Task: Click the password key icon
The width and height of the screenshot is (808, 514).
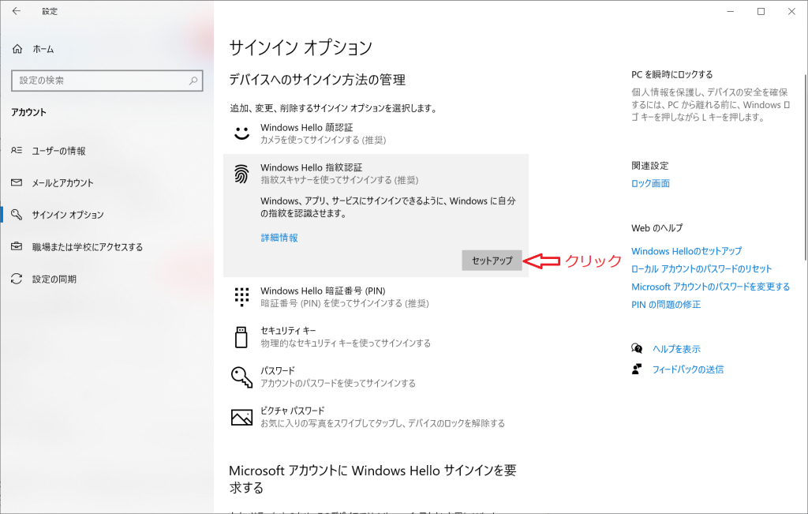Action: [241, 377]
